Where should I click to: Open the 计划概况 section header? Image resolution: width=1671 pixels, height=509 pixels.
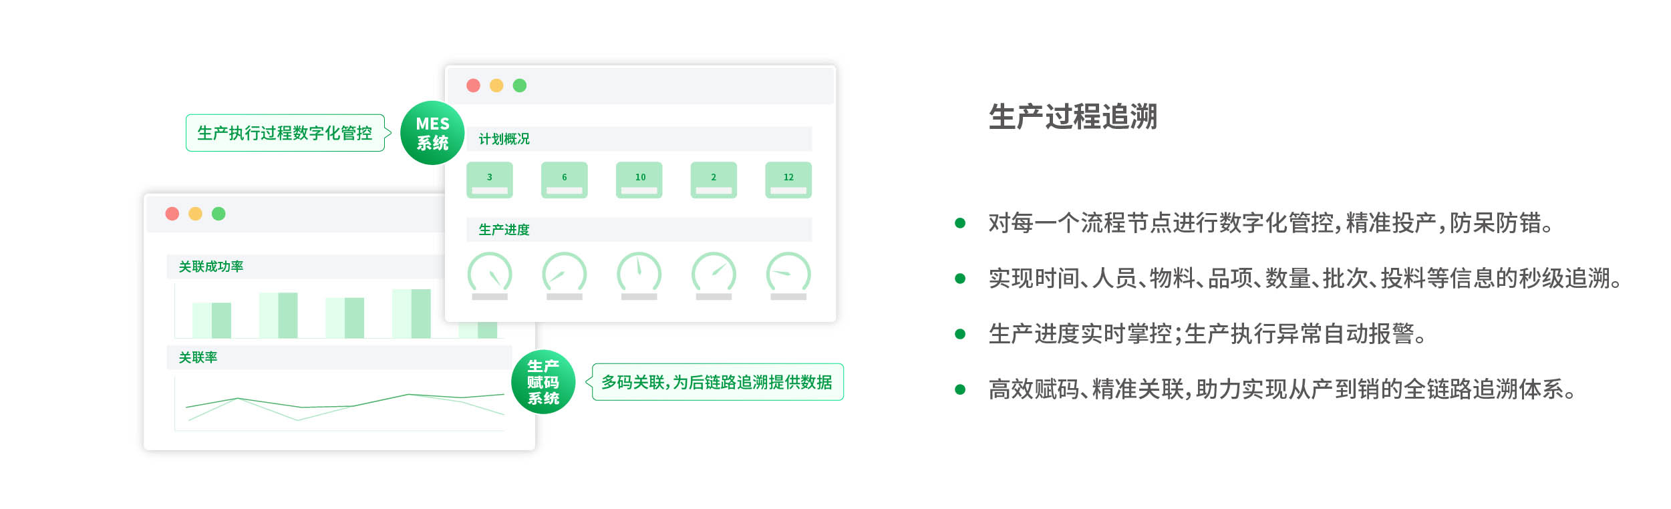coord(504,139)
